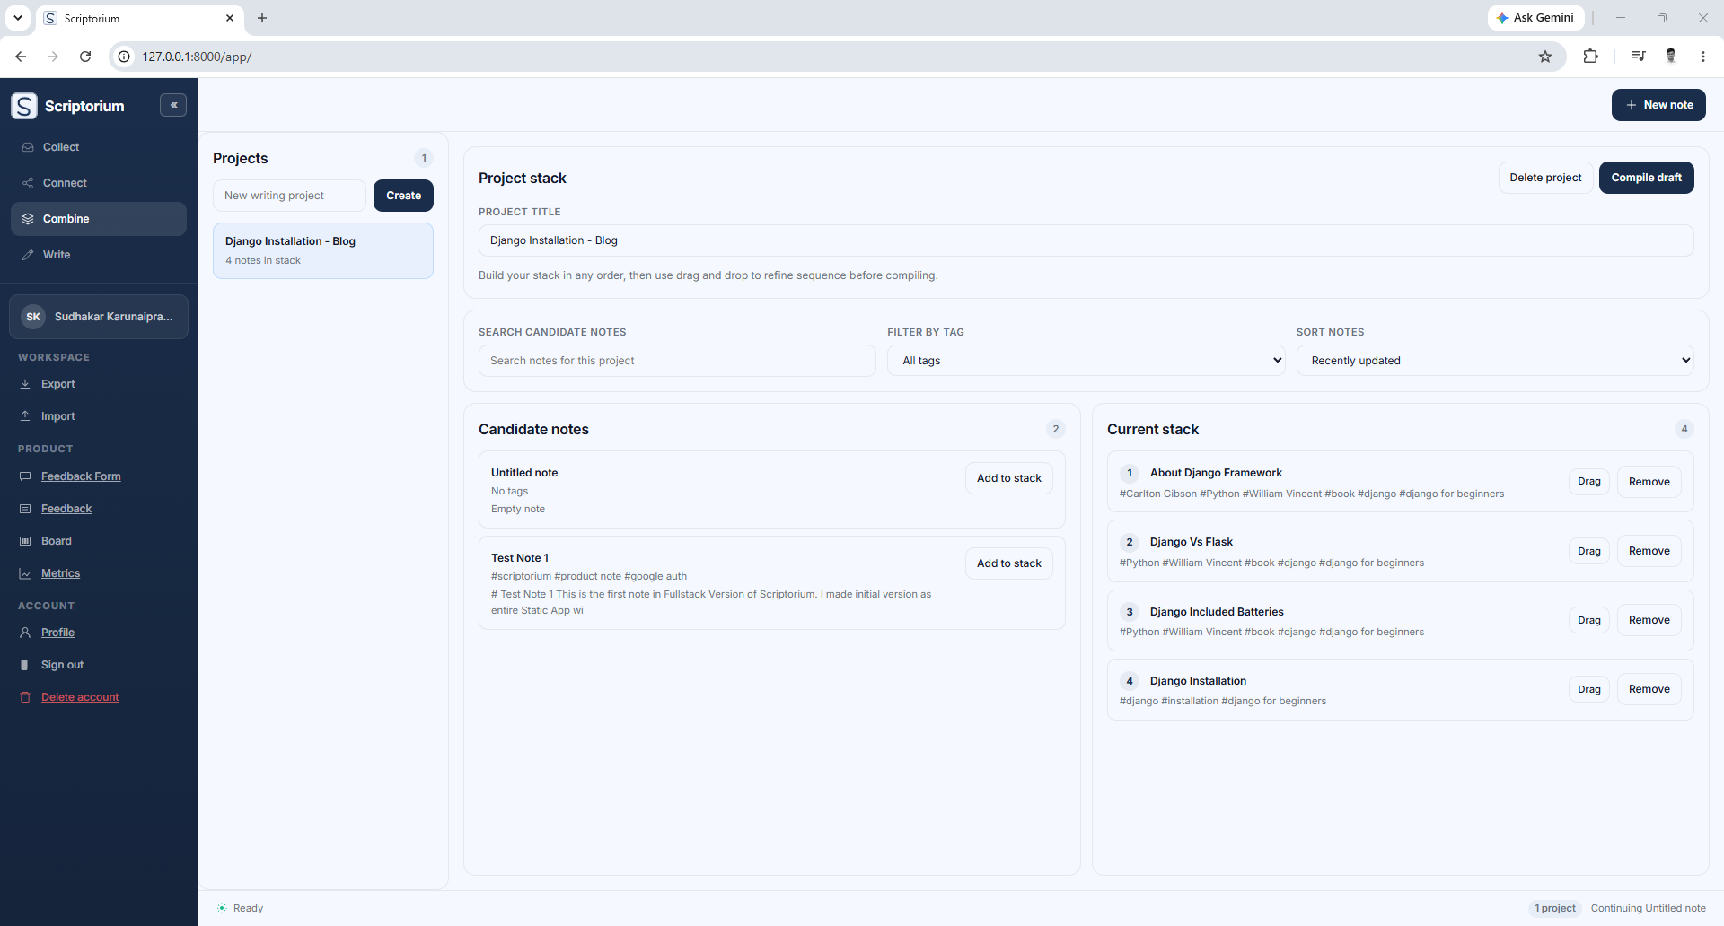Click the SK user avatar
This screenshot has height=926, width=1724.
pos(33,317)
